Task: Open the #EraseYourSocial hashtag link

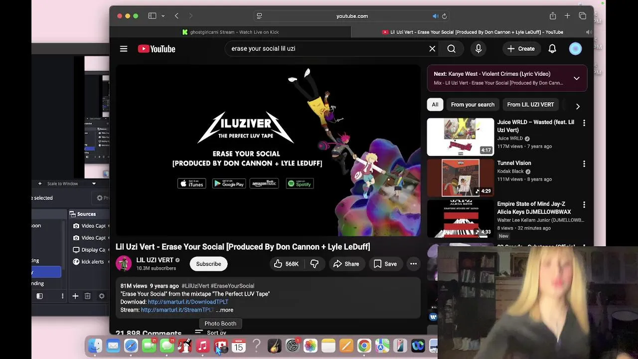Action: click(232, 286)
